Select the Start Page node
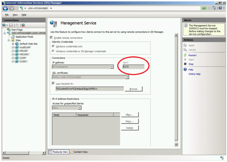 (17, 30)
